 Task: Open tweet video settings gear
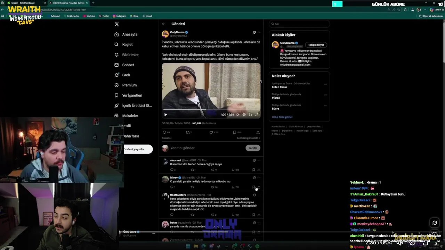244,115
